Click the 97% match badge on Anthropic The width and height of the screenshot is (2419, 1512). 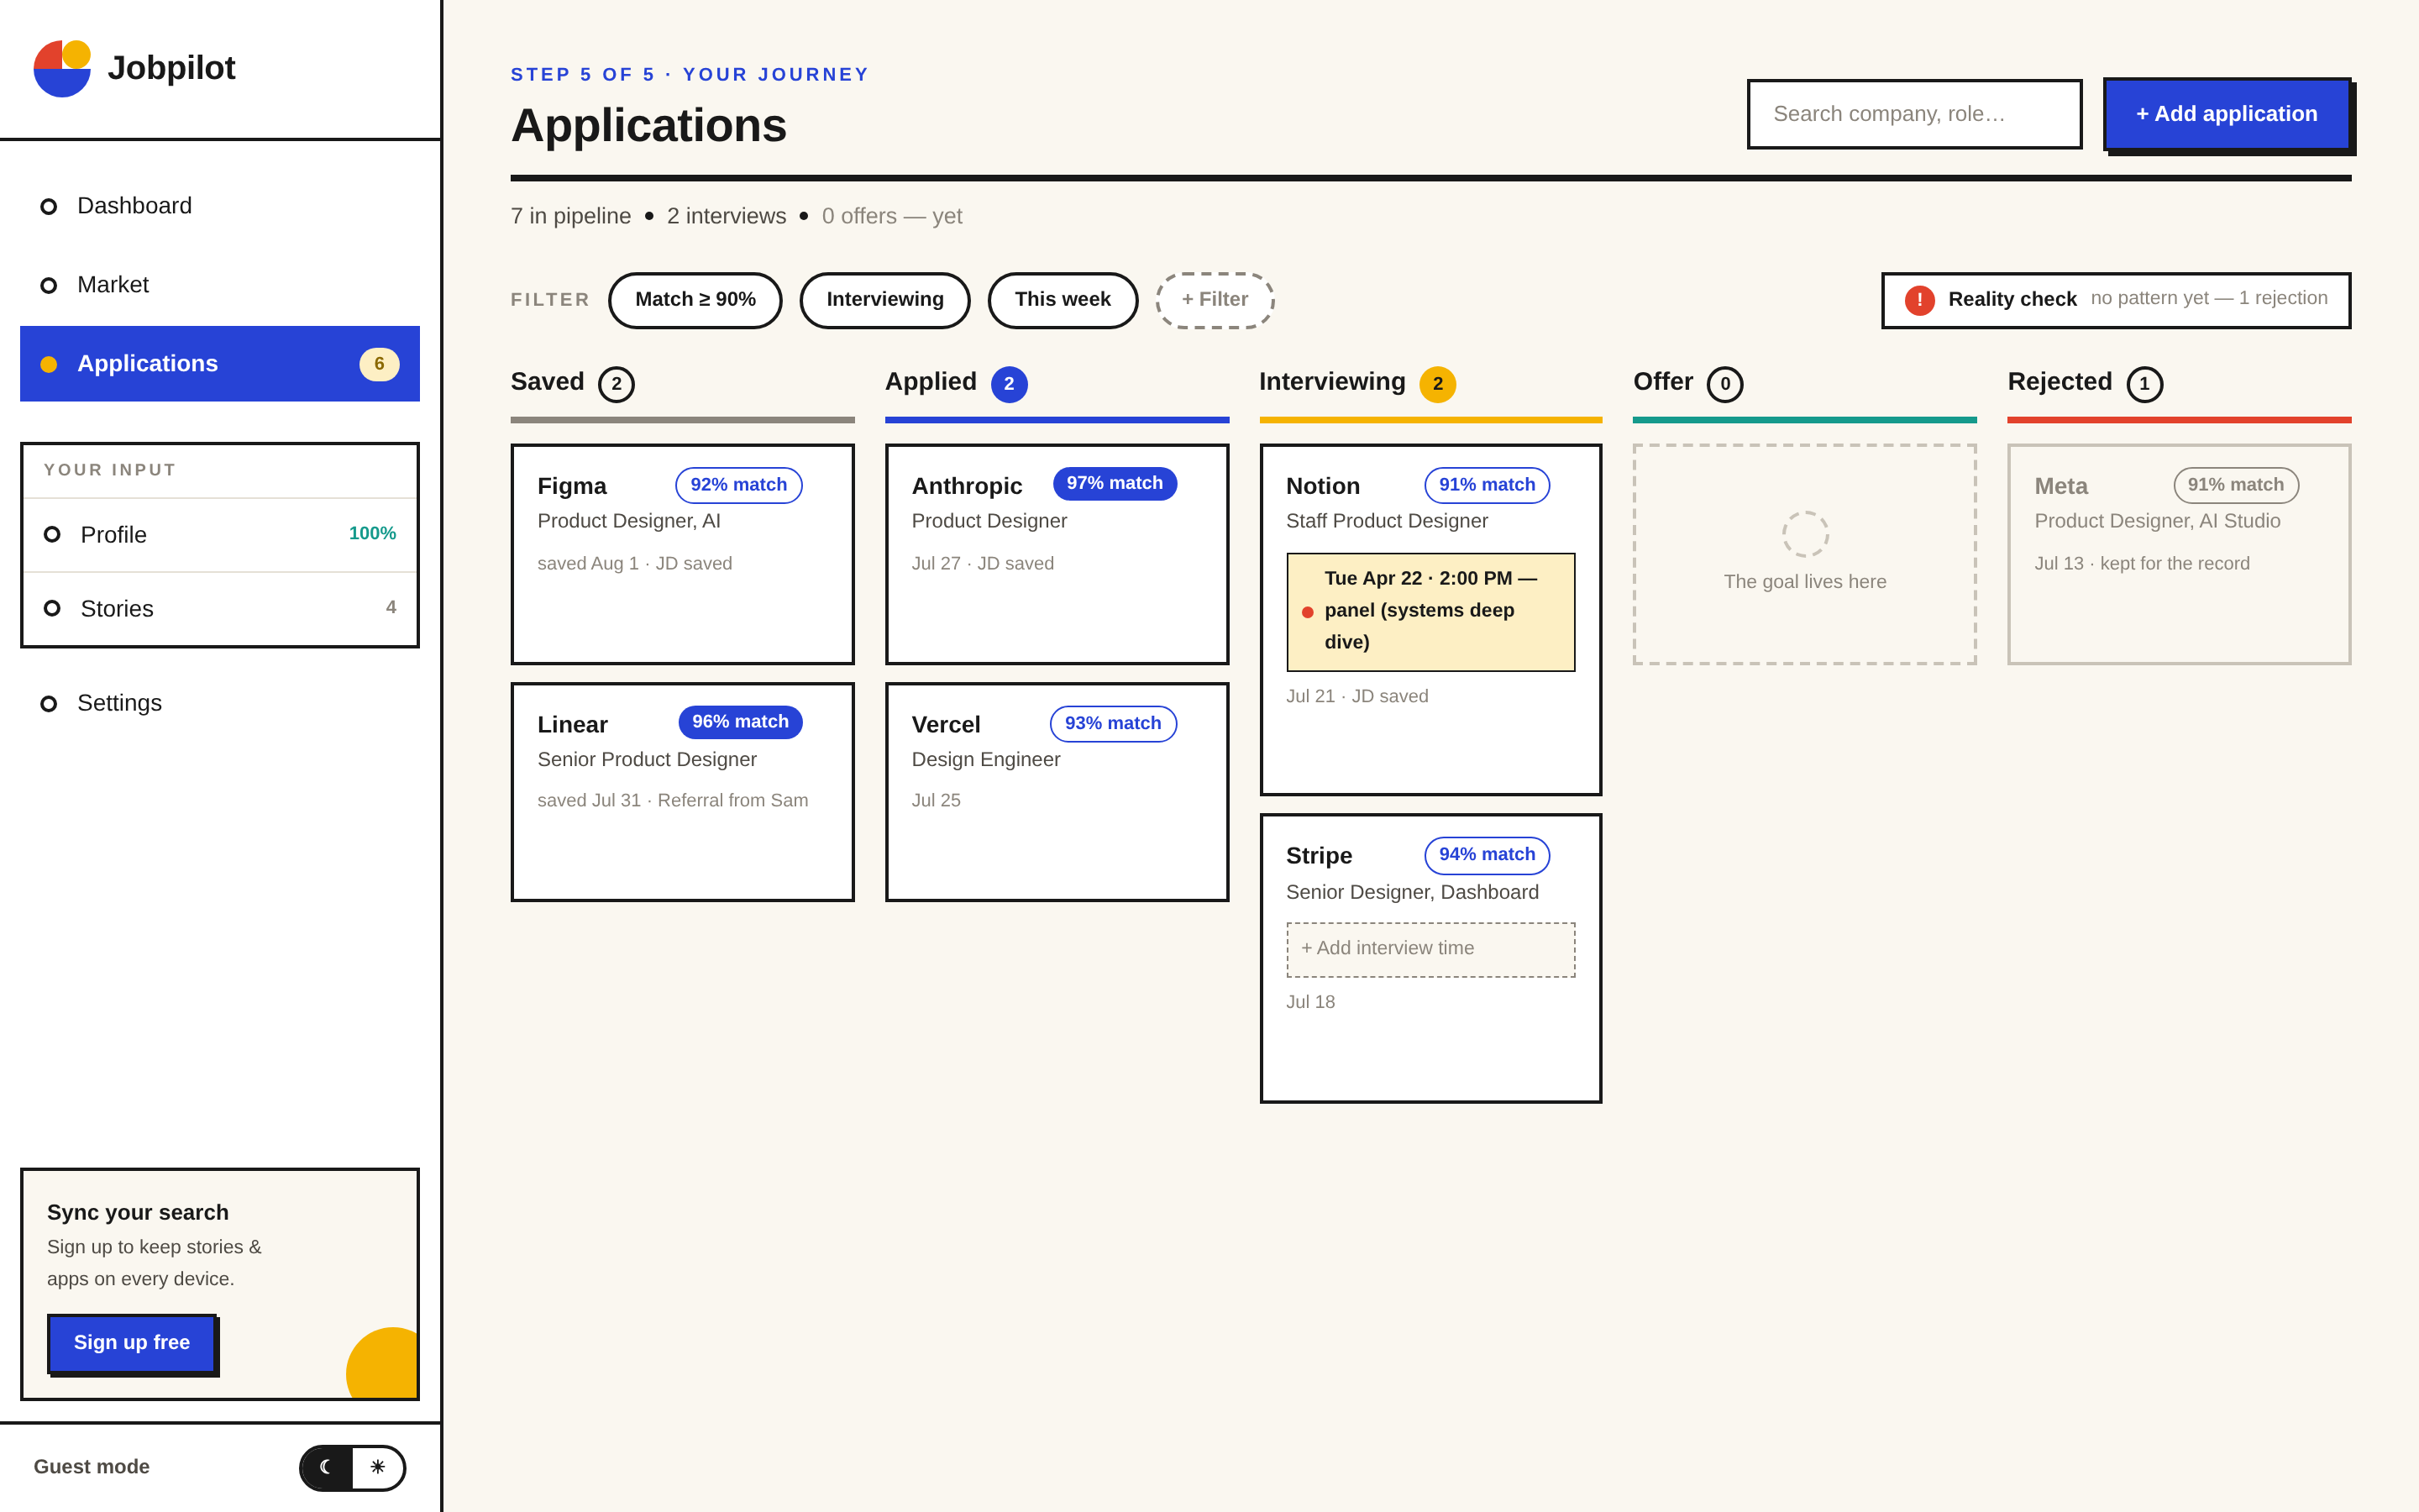[x=1115, y=484]
